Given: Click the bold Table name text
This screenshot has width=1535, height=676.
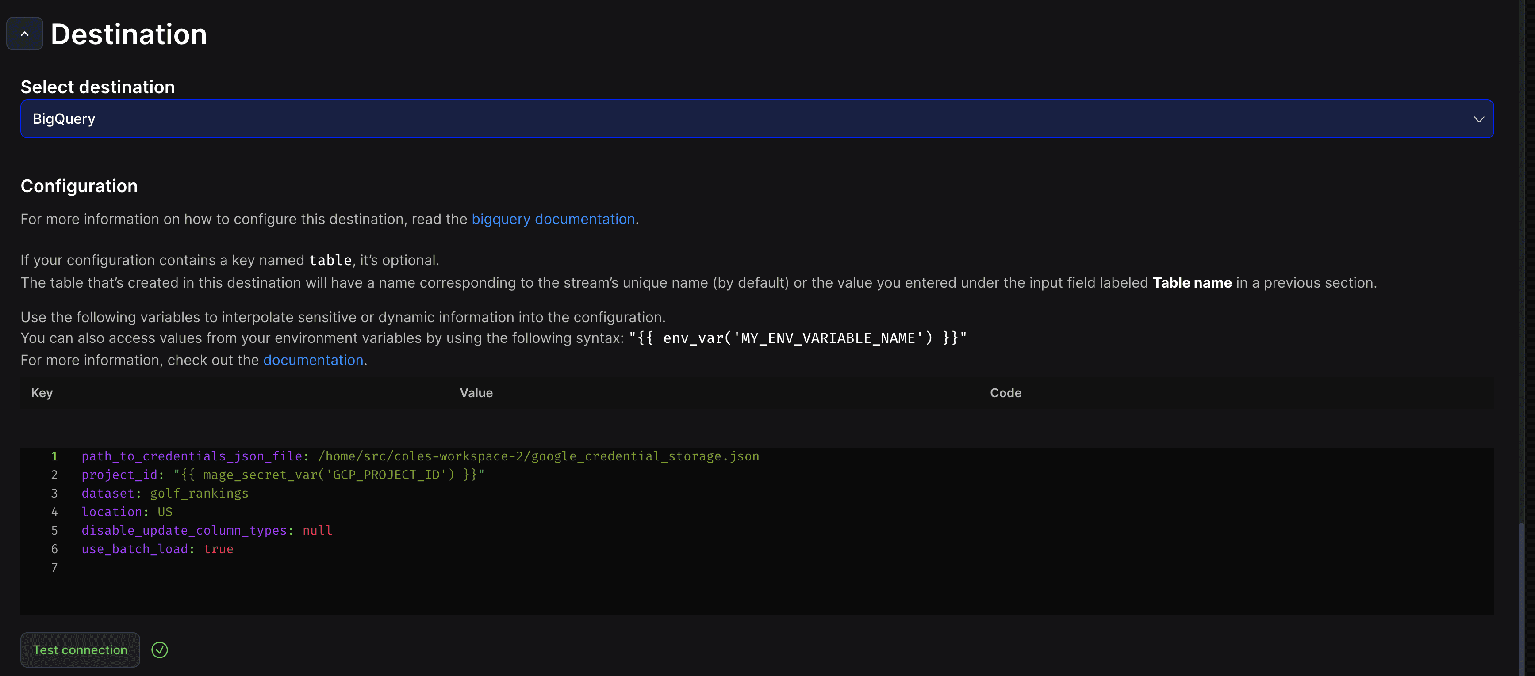Looking at the screenshot, I should [1192, 283].
